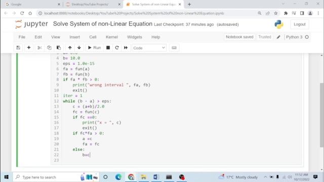Open the cell type Code dropdown
The height and width of the screenshot is (182, 324).
pyautogui.click(x=149, y=48)
